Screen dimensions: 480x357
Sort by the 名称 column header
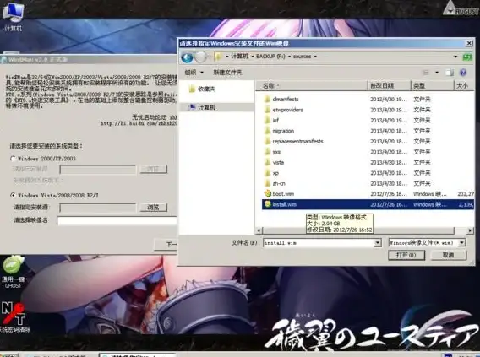311,85
